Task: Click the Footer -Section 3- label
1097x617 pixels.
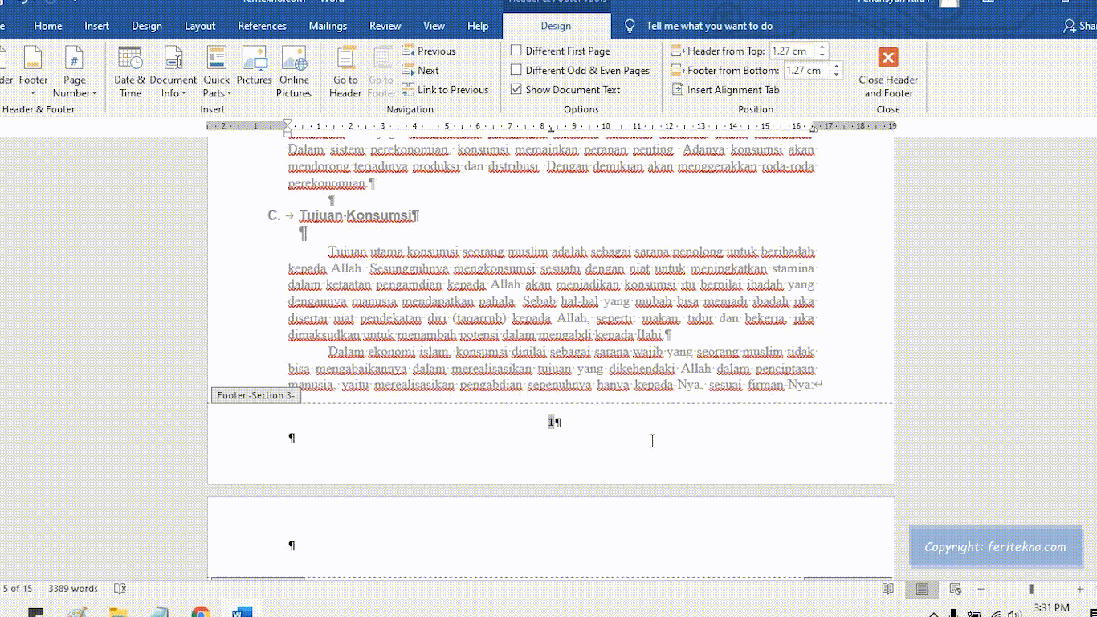Action: coord(256,395)
